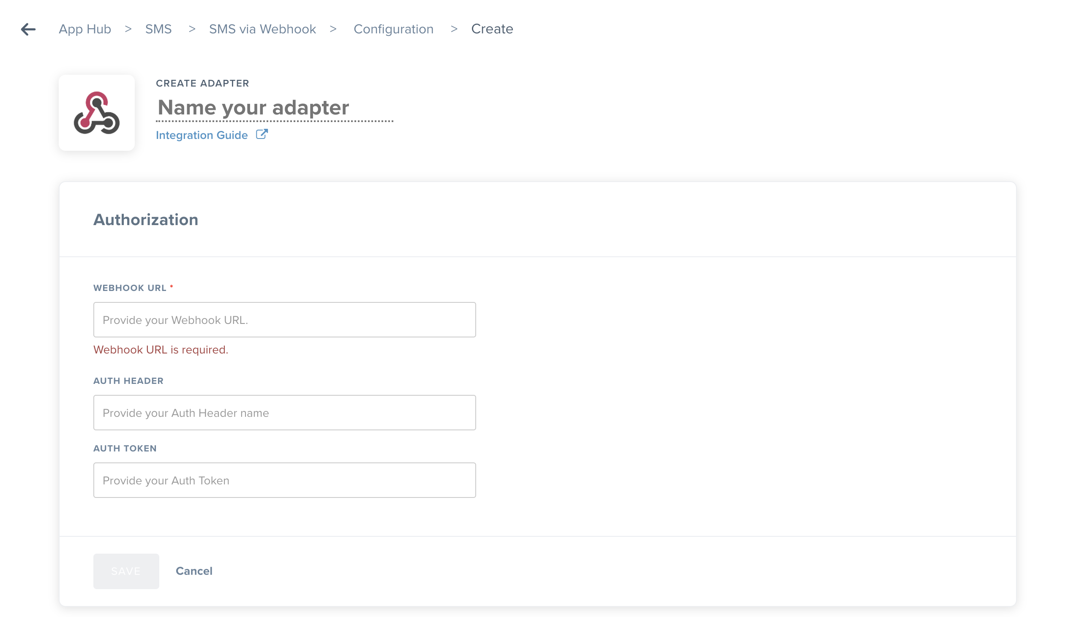1079x617 pixels.
Task: Click the Auth Token input field
Action: (285, 481)
